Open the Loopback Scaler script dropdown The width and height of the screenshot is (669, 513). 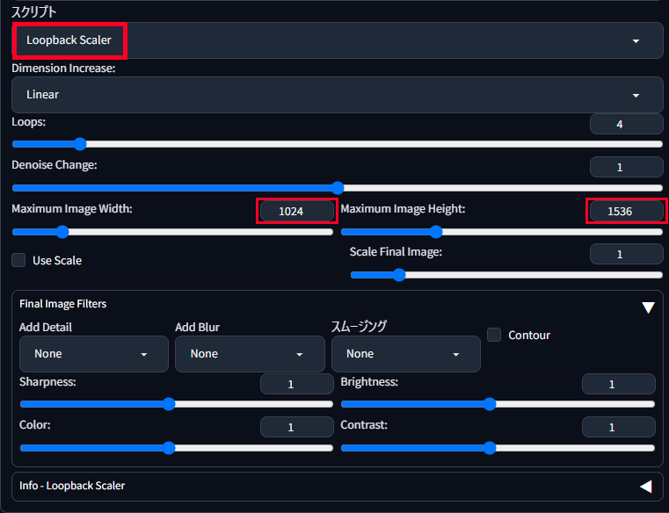337,40
